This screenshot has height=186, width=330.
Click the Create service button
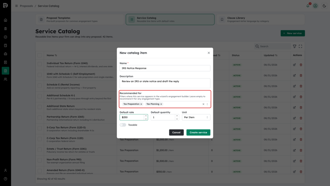pos(198,132)
